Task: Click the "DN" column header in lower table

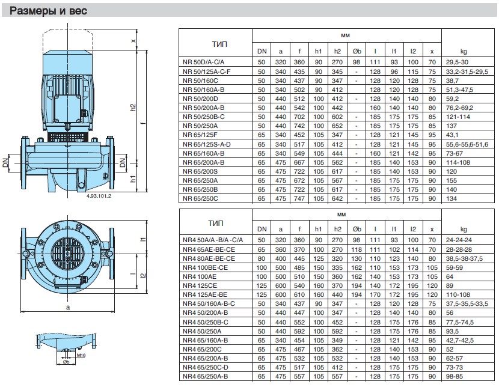Action: tap(262, 230)
